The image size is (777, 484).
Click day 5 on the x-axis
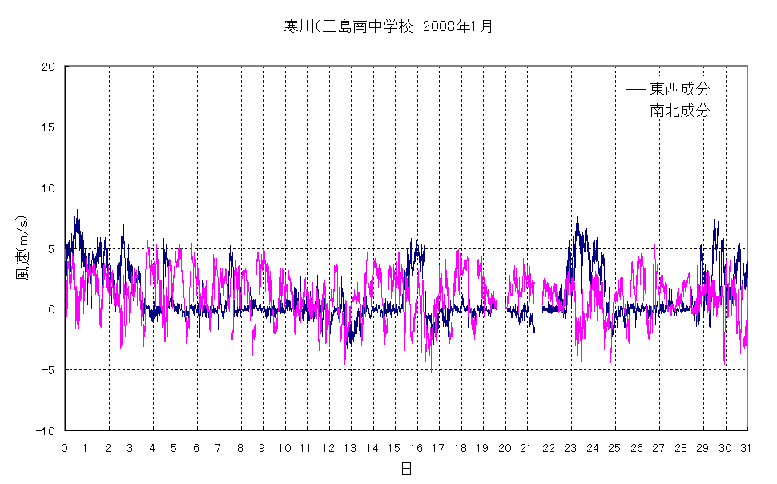(174, 448)
